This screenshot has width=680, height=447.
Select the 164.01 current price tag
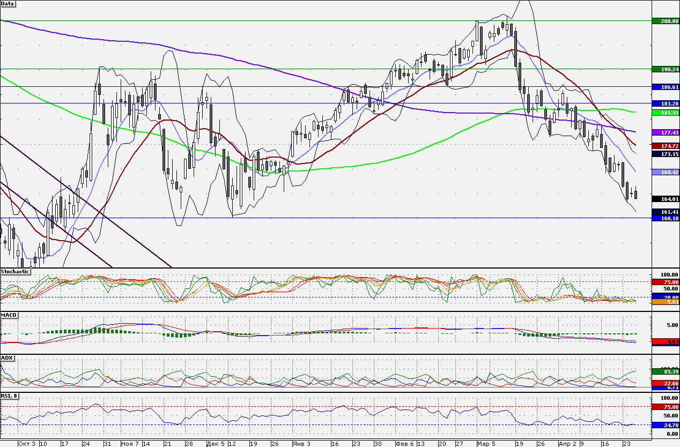(x=665, y=199)
